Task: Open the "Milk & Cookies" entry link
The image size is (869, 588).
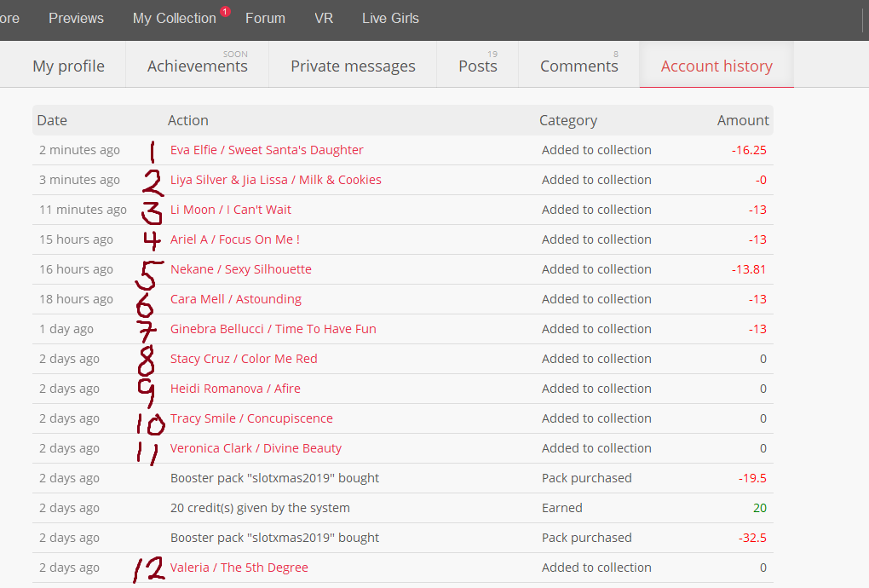Action: (x=275, y=180)
